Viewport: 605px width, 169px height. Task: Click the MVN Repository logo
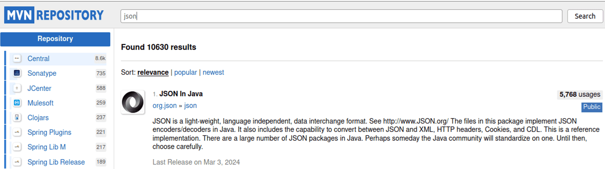(x=54, y=15)
